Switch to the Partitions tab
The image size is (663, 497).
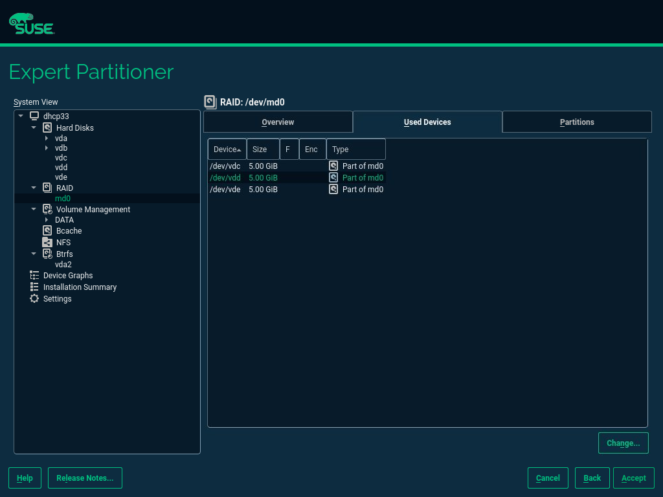[x=576, y=122]
